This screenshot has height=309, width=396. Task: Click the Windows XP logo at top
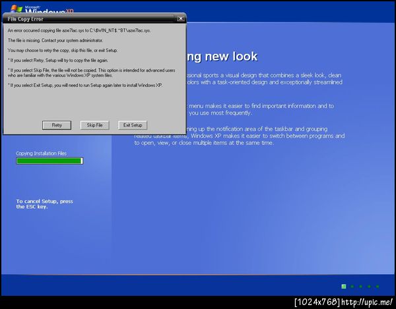pos(42,9)
